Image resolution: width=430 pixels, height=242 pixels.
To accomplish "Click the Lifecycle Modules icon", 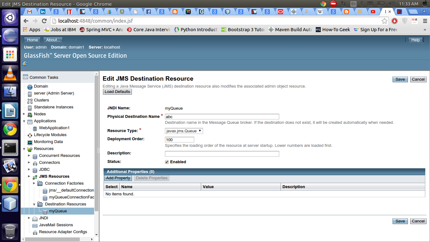I will pyautogui.click(x=30, y=135).
